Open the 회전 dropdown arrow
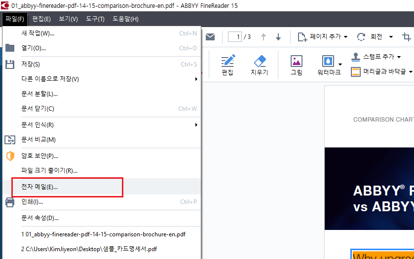The image size is (414, 259). click(391, 37)
